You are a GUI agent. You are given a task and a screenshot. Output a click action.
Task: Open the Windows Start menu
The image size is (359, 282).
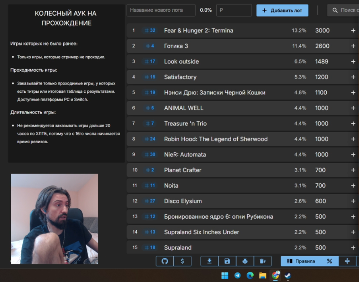point(225,275)
